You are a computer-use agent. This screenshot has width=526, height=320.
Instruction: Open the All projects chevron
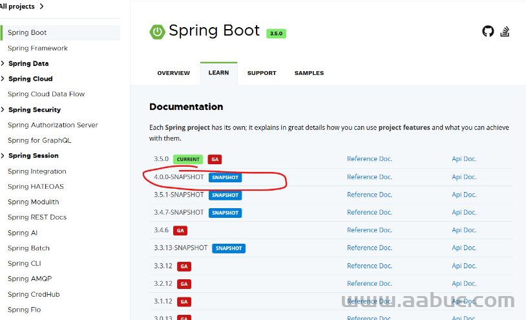click(x=41, y=6)
